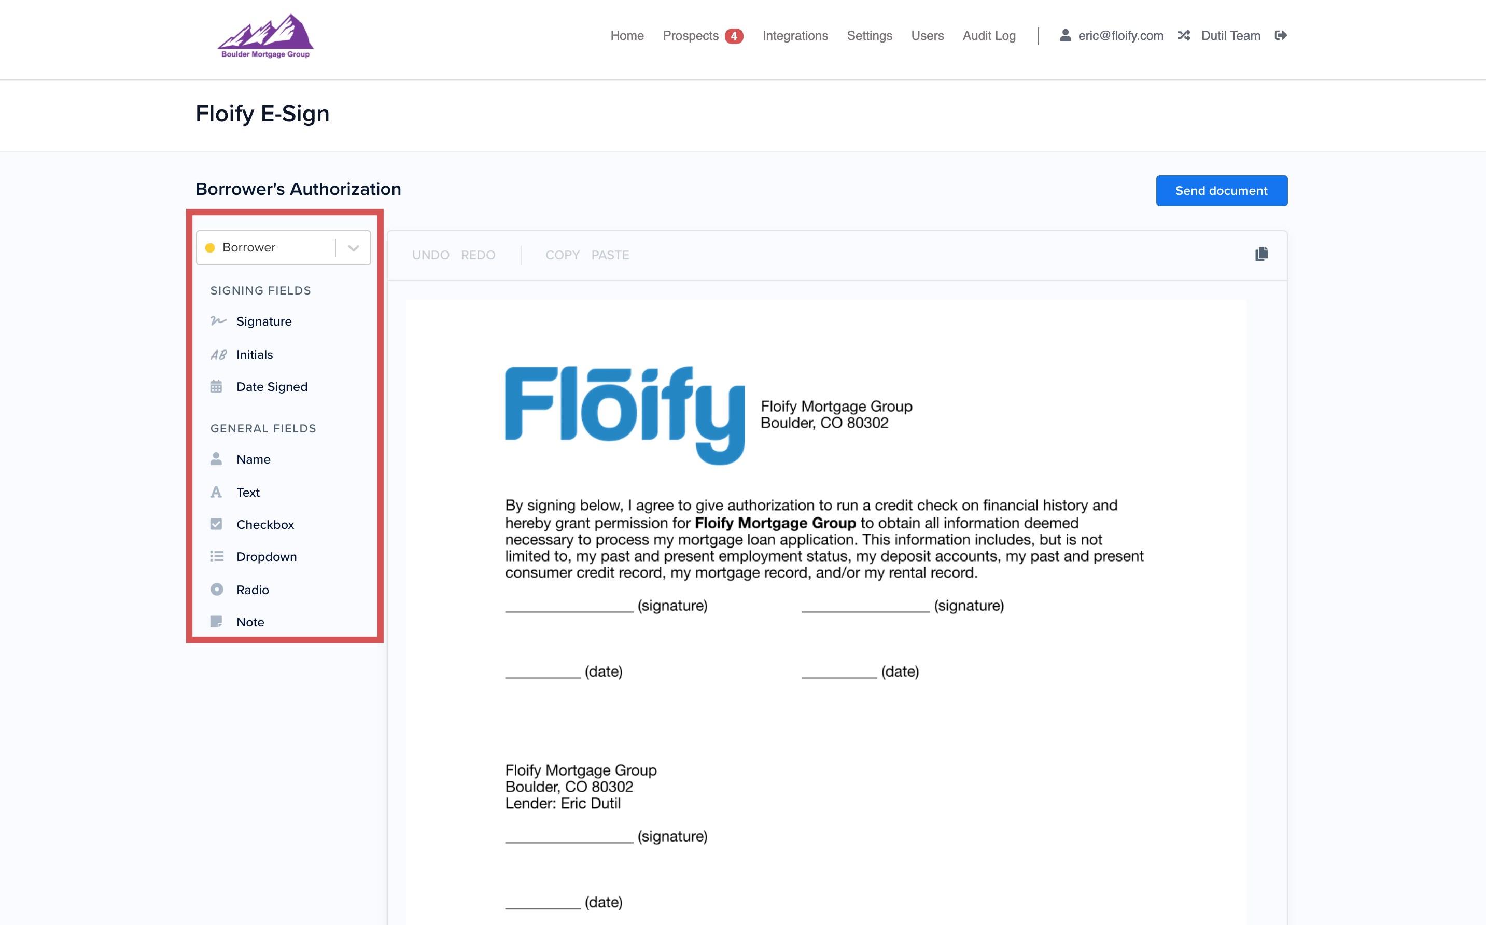
Task: Open the Borrower recipient selector
Action: (269, 248)
